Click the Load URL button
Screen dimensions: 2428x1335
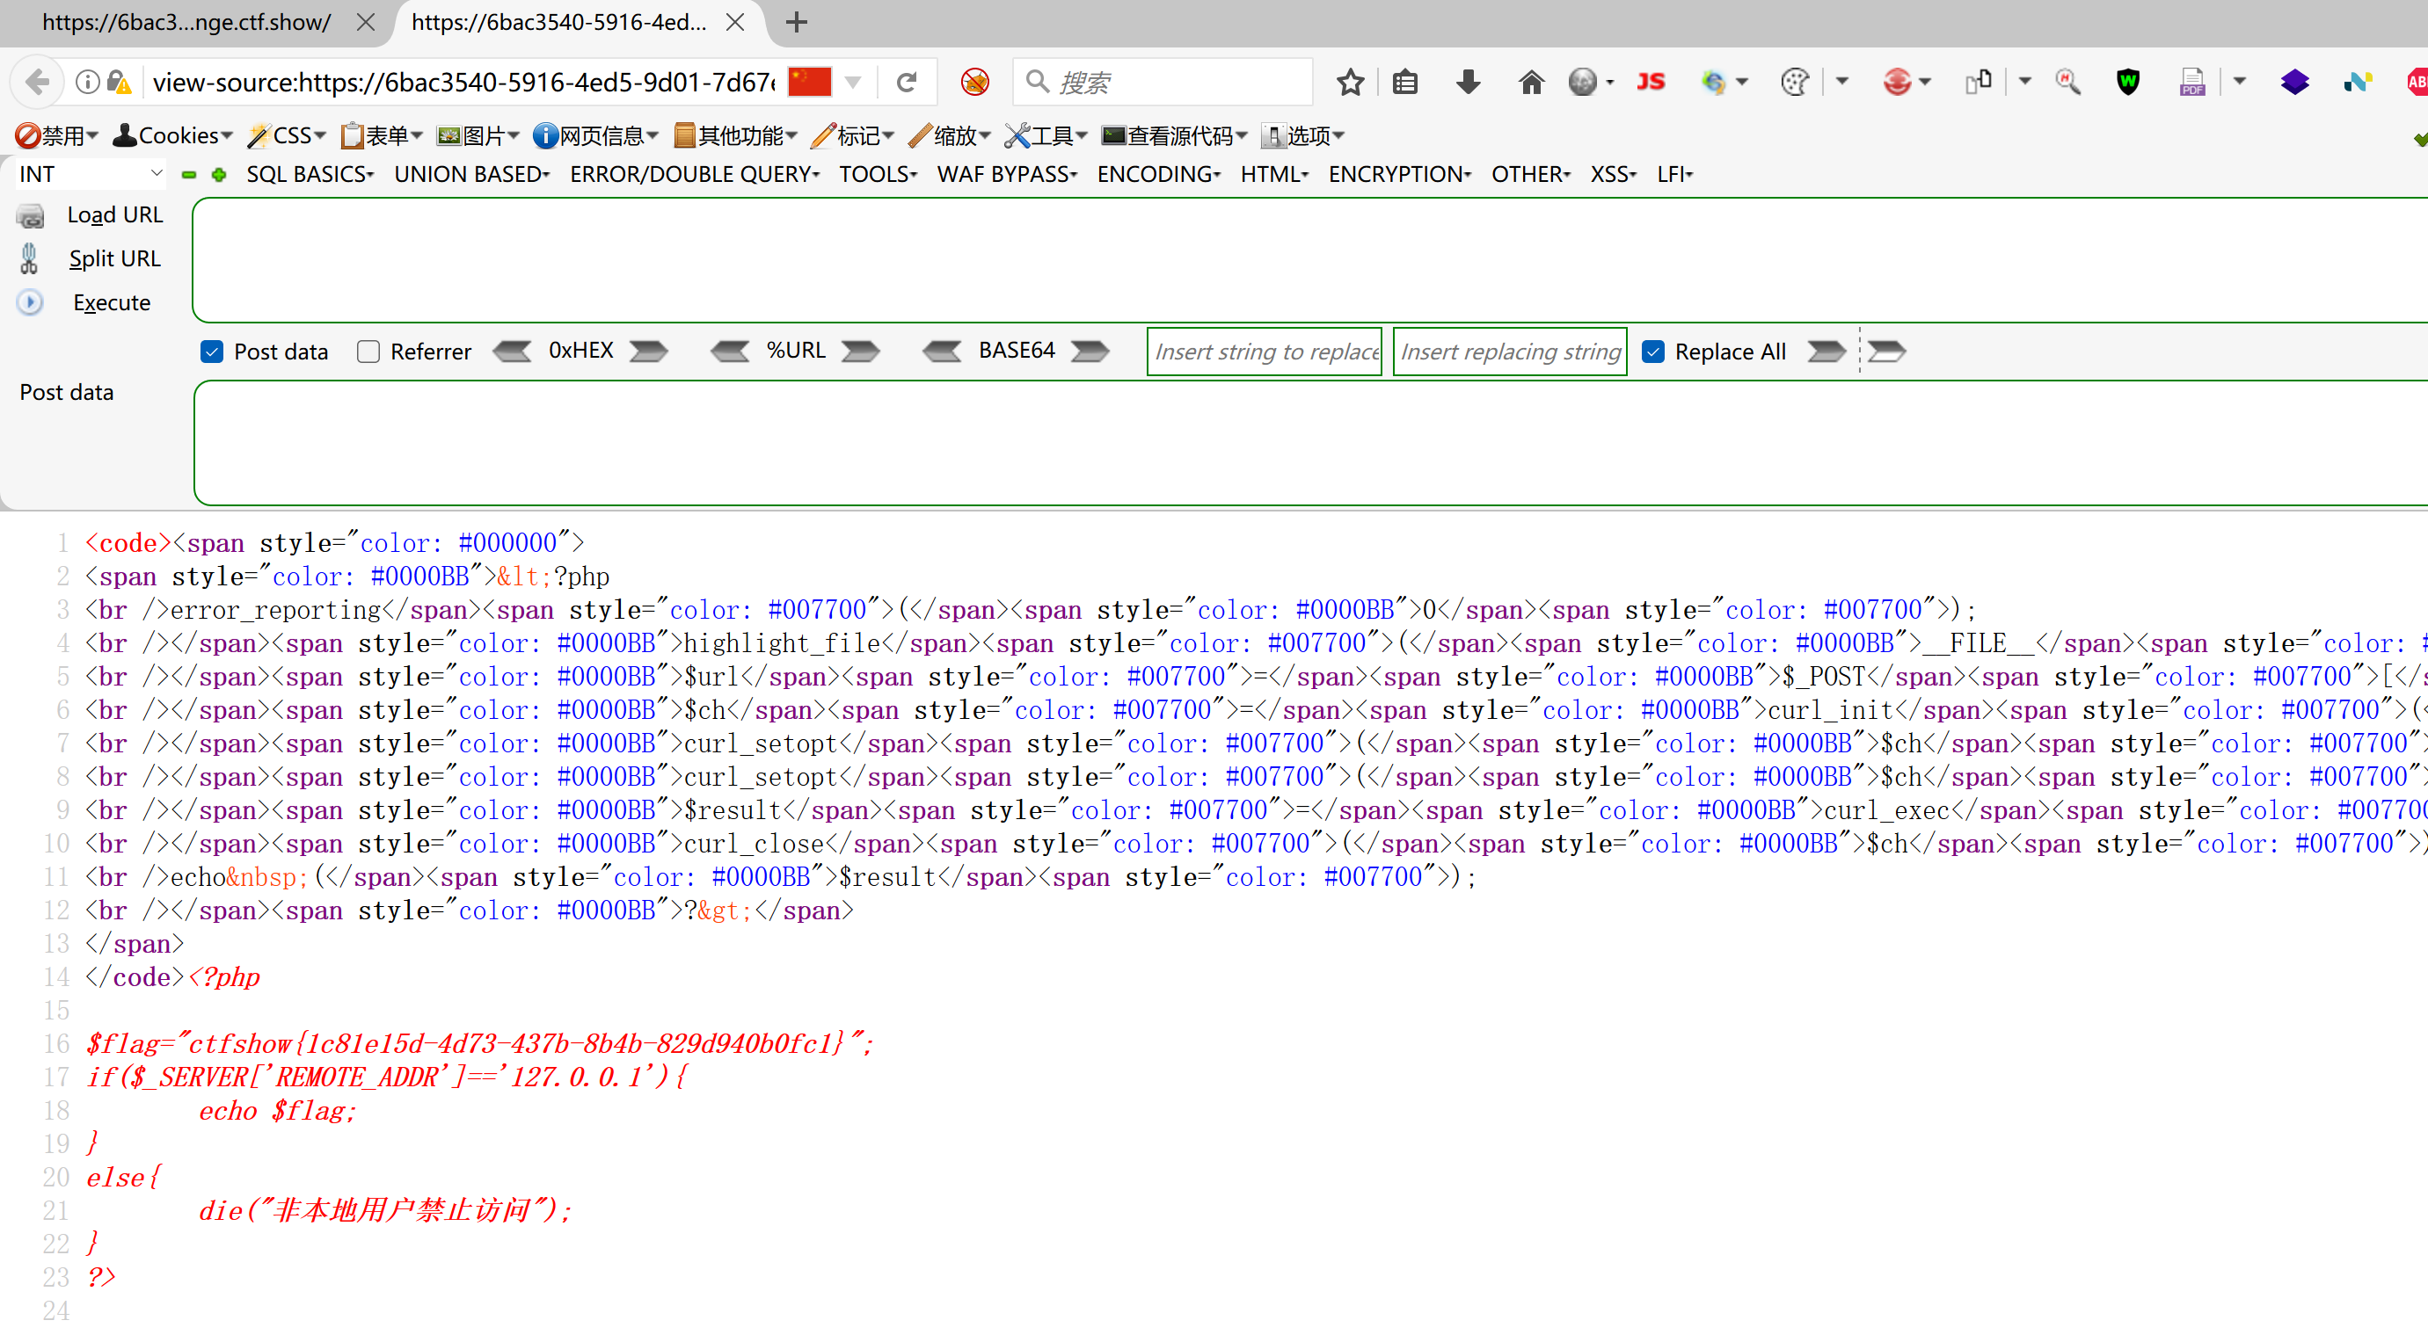(114, 214)
